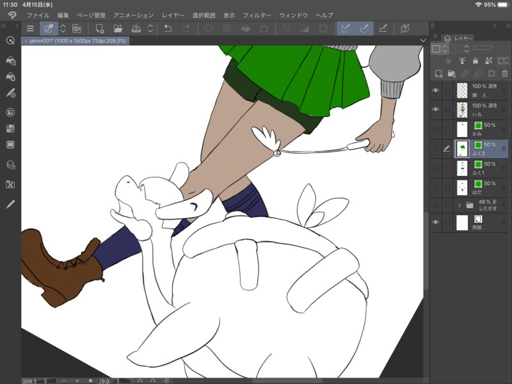
Task: Open the Timeline film strip icon
Action: (10, 145)
